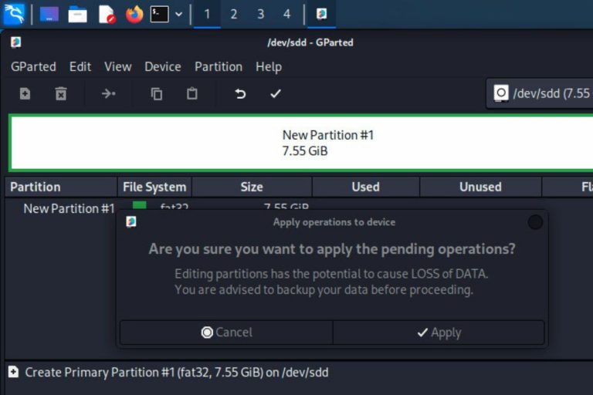Show the desktop via the panel icon

[49, 14]
